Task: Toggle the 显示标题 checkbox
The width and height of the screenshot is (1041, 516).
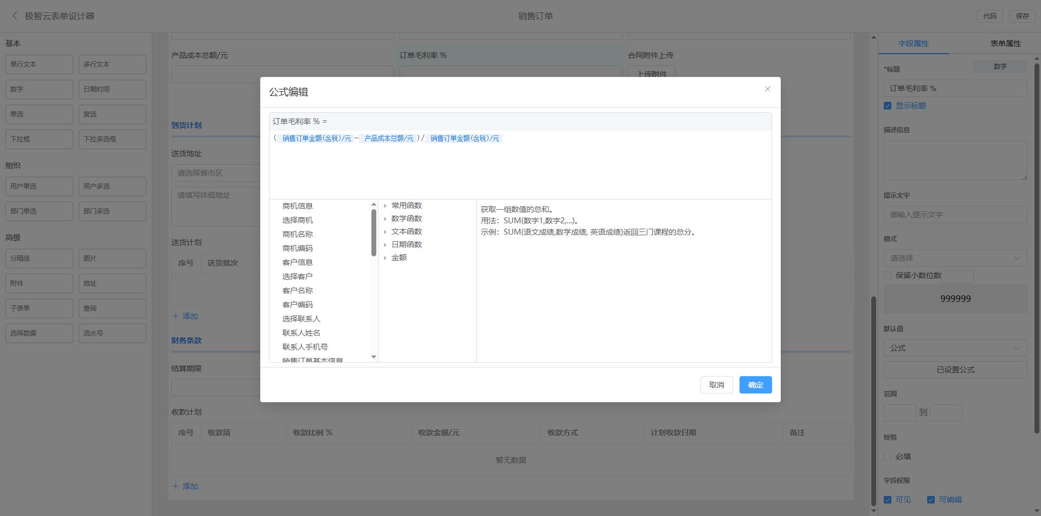Action: pyautogui.click(x=888, y=106)
